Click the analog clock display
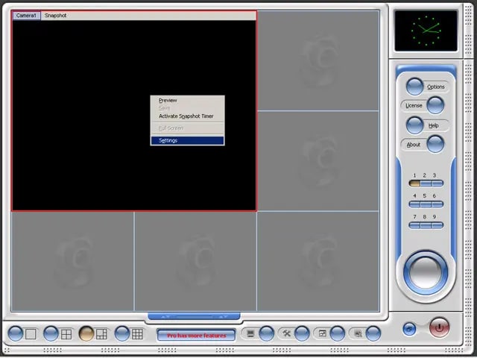 (x=426, y=31)
